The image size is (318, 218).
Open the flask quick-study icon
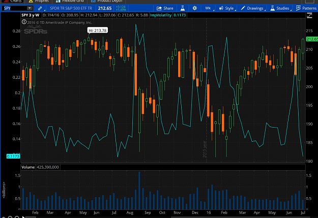coord(183,8)
